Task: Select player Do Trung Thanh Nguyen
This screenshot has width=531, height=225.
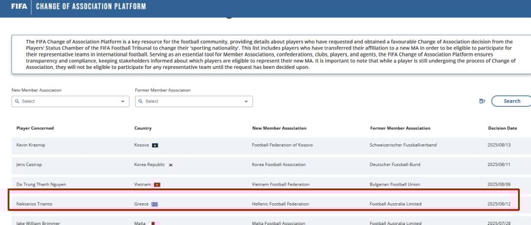Action: (41, 184)
